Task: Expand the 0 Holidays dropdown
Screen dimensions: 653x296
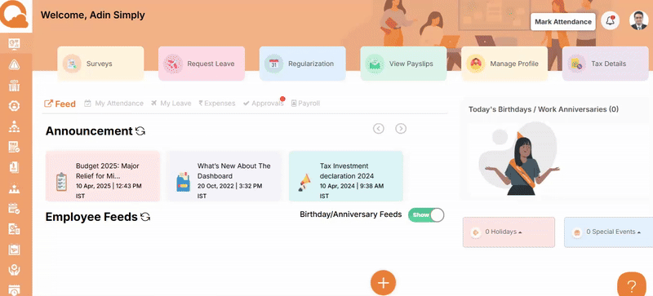Action: 509,232
